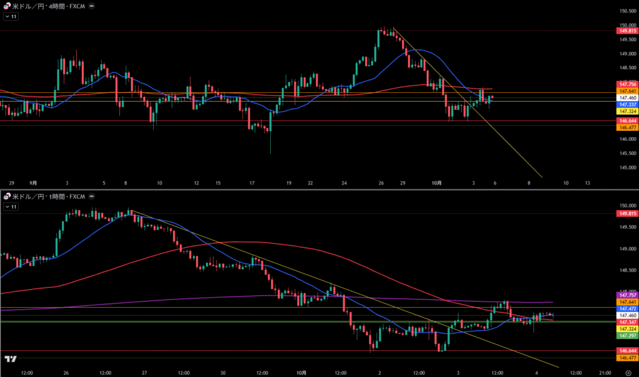
Task: Click the white 147.460 current price label, upper chart
Action: coord(627,98)
